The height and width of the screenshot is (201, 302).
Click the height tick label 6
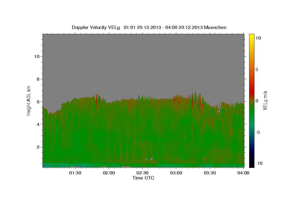click(38, 102)
